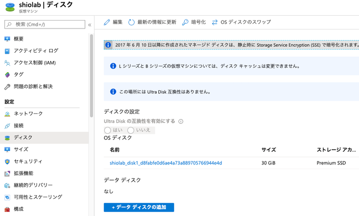The image size is (359, 216).
Task: Click the 30 GiB size cell
Action: point(268,163)
